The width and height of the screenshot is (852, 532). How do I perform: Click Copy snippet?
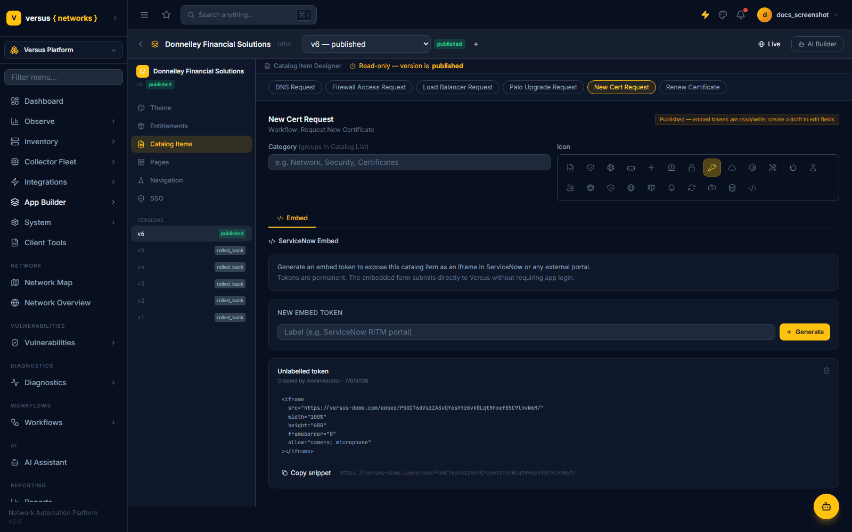pos(306,473)
